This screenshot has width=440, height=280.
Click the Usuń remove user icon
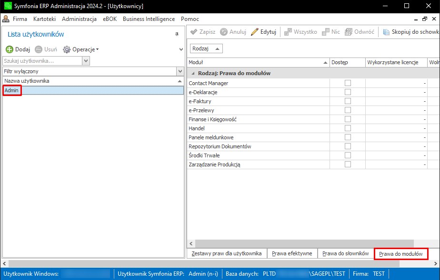[39, 49]
